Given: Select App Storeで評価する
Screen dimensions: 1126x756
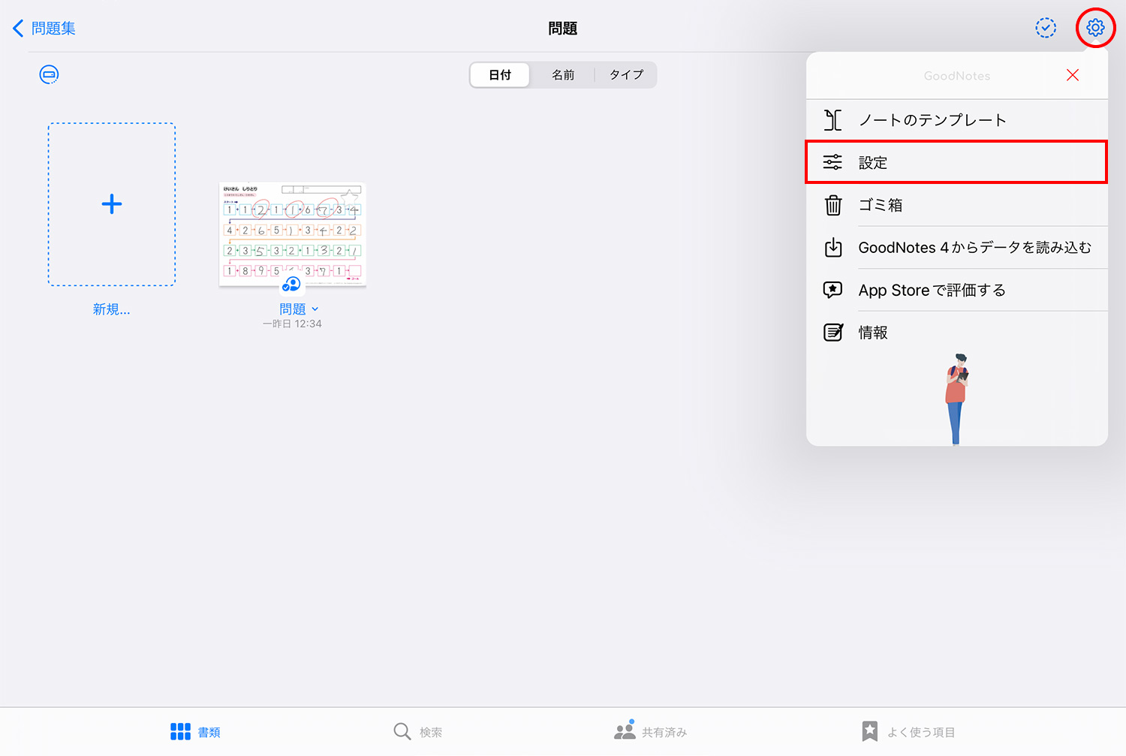Looking at the screenshot, I should (957, 290).
